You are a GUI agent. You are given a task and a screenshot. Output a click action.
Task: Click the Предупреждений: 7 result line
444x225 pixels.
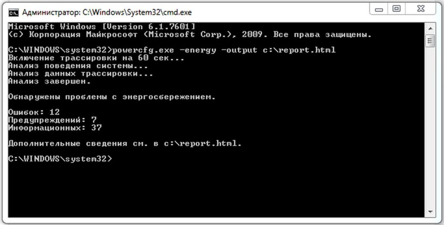(53, 120)
